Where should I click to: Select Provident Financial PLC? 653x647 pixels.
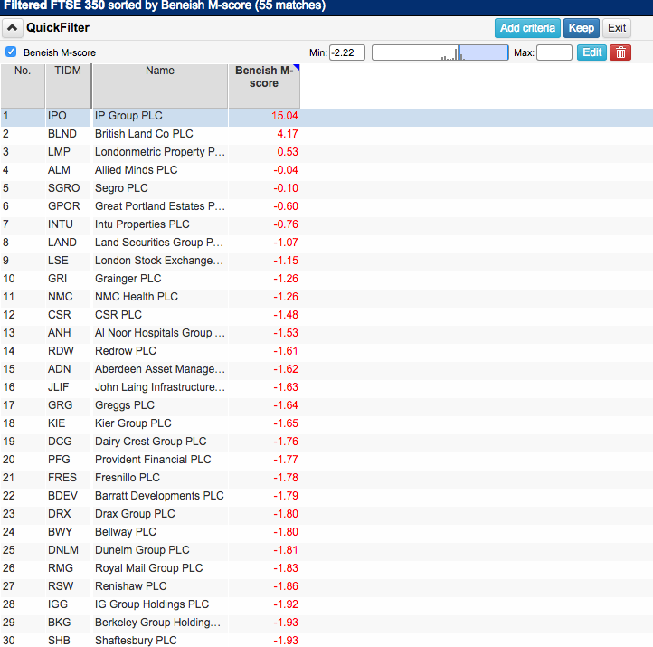153,460
